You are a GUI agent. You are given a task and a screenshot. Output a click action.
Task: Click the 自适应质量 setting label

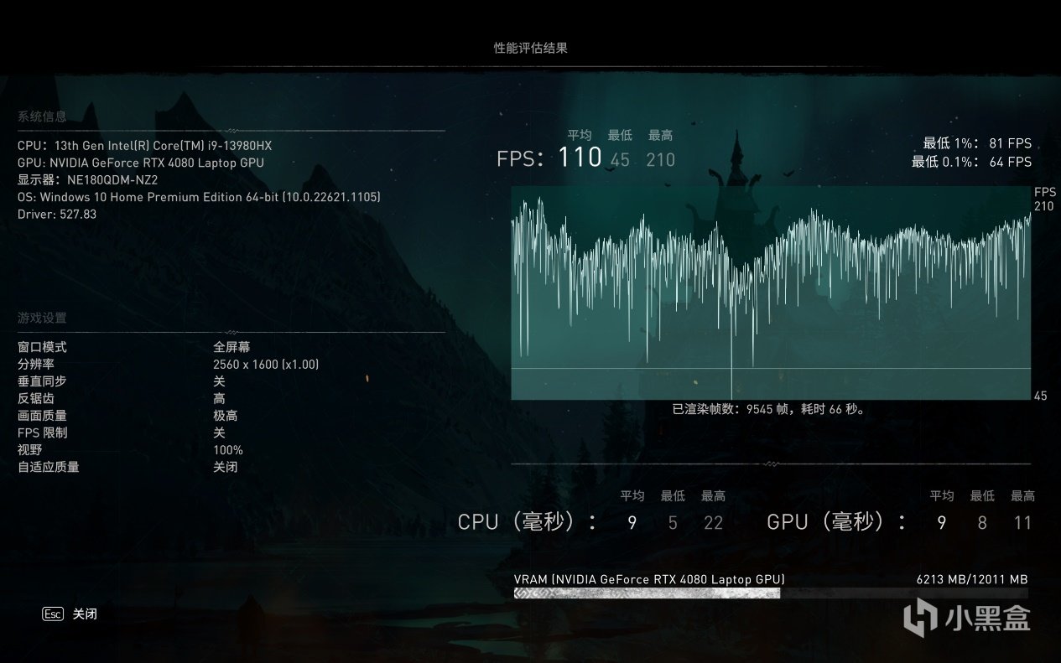[49, 467]
